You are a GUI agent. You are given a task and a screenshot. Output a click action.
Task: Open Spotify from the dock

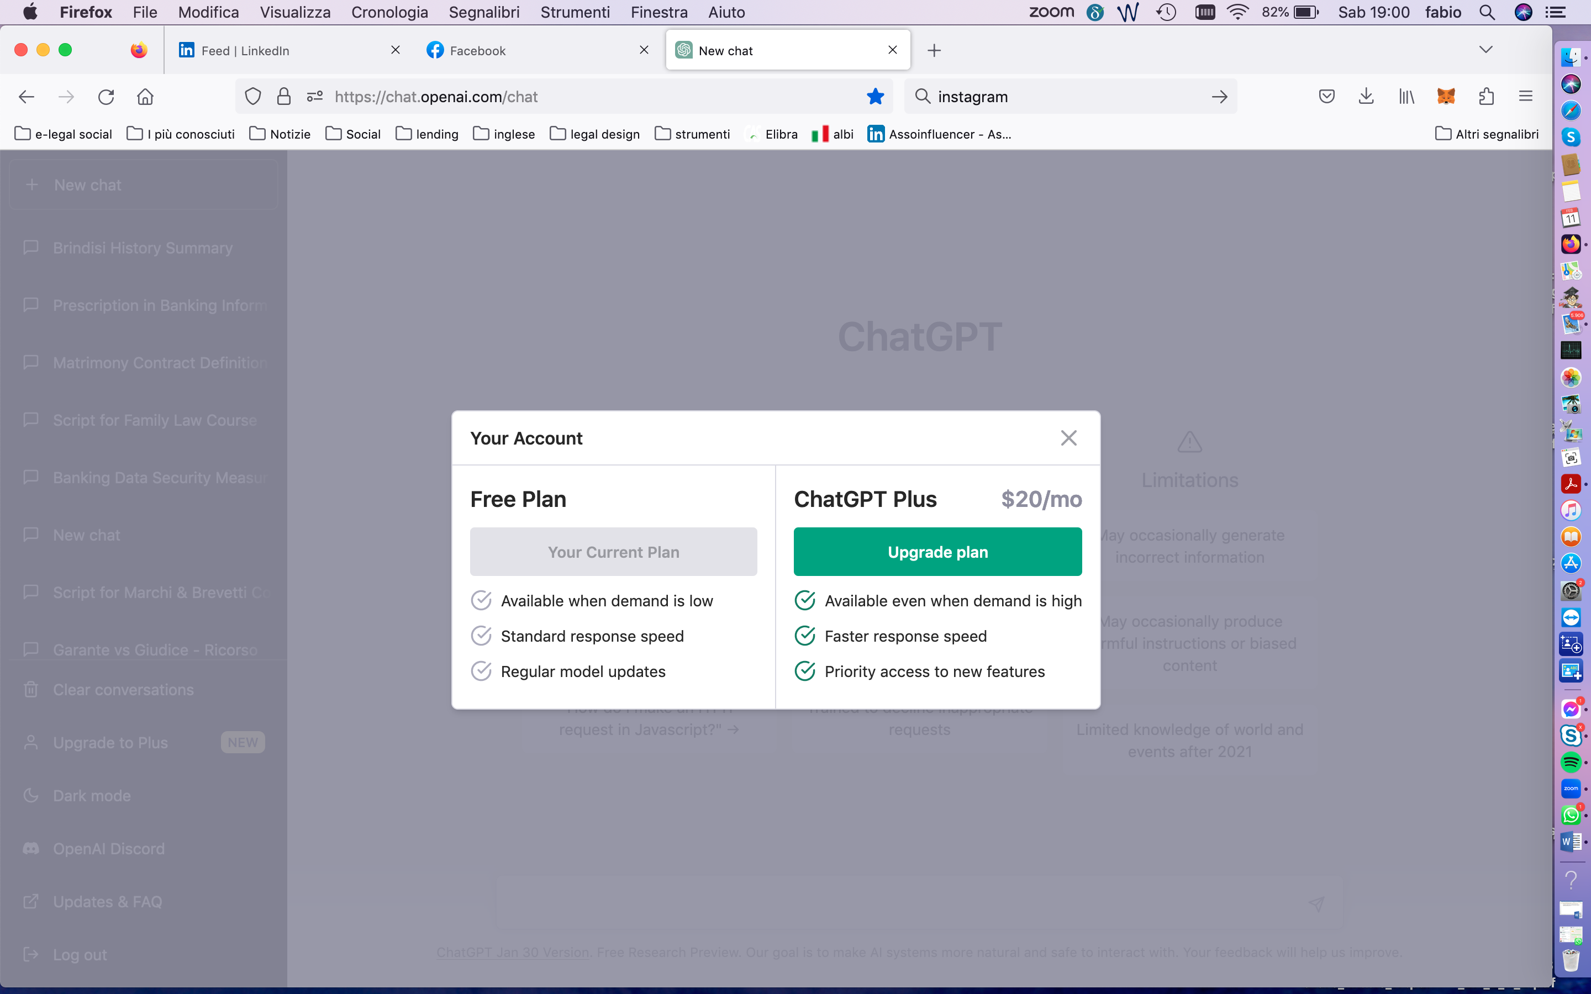pos(1571,762)
